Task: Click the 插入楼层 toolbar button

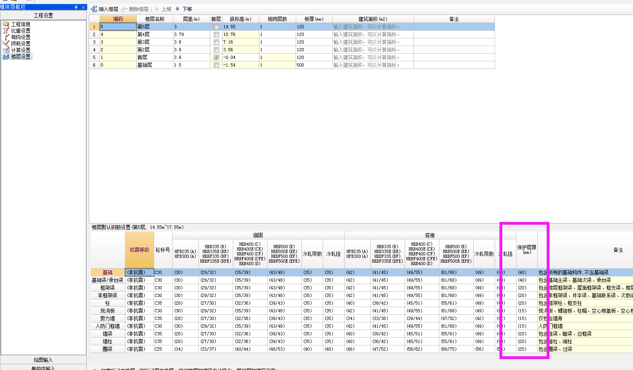Action: pos(104,9)
